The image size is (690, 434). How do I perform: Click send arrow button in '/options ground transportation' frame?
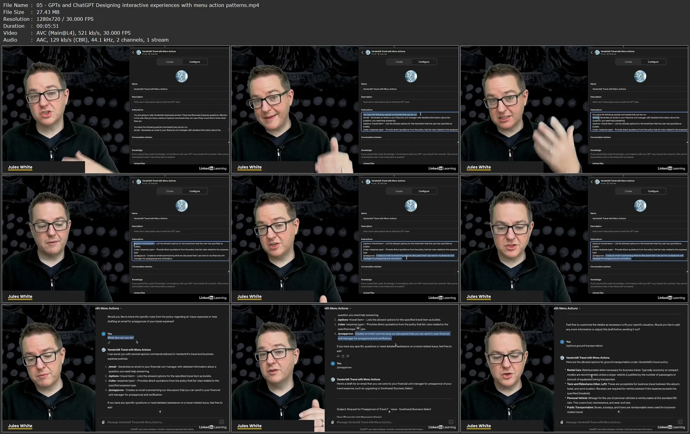(680, 422)
